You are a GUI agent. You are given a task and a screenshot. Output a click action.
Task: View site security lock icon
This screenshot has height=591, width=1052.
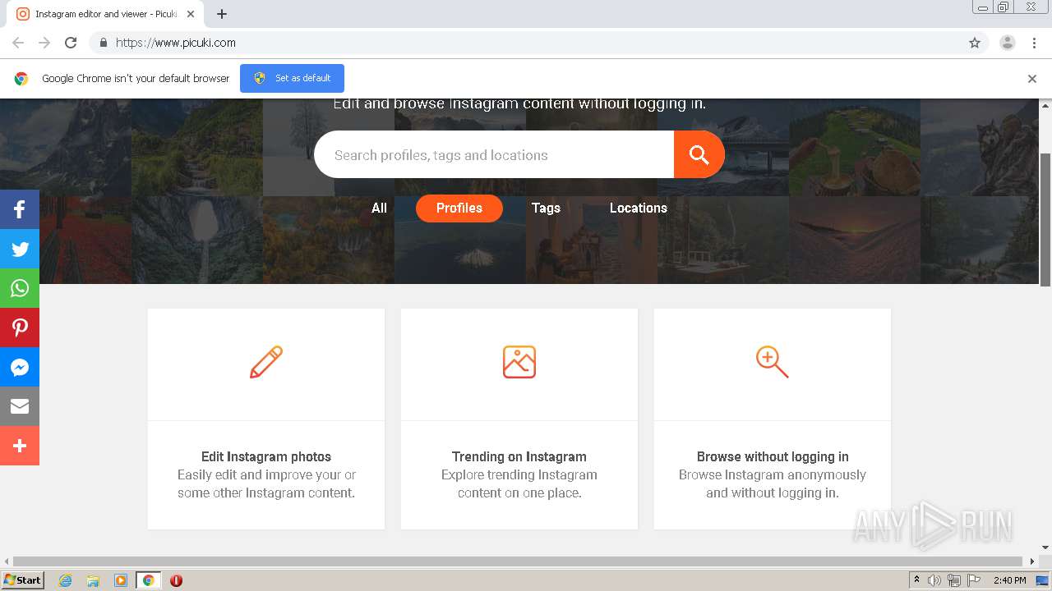click(103, 43)
